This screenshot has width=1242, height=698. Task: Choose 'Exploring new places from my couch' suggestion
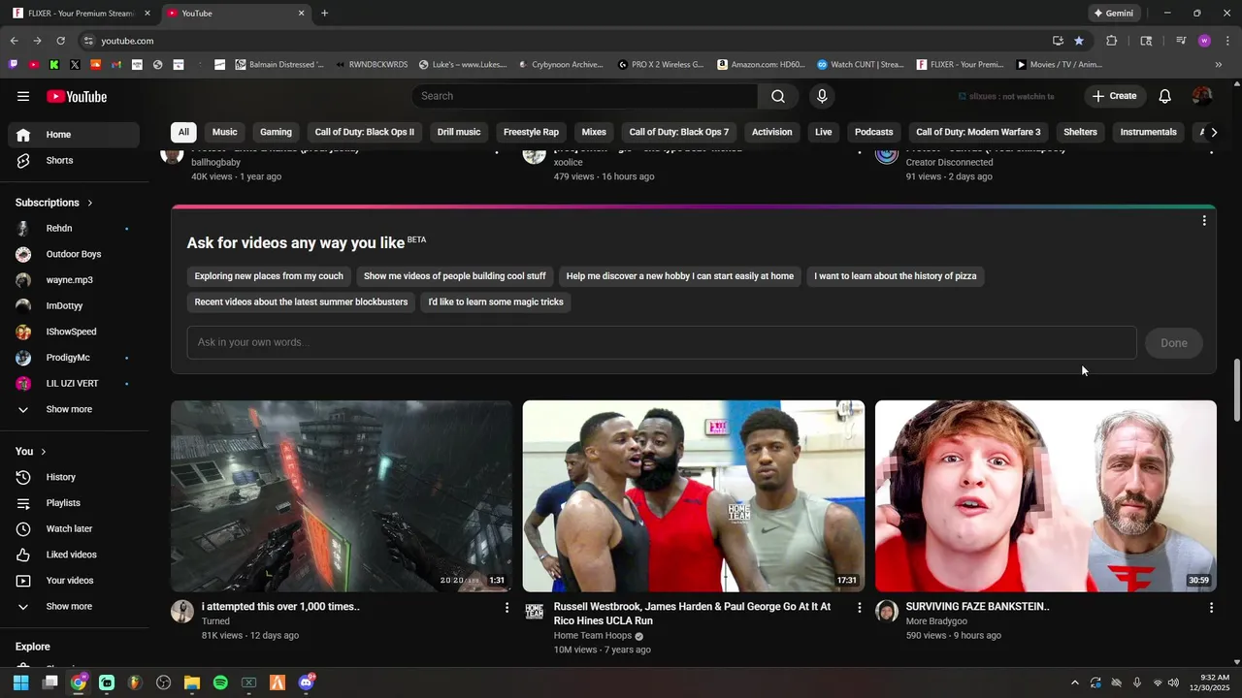[269, 276]
